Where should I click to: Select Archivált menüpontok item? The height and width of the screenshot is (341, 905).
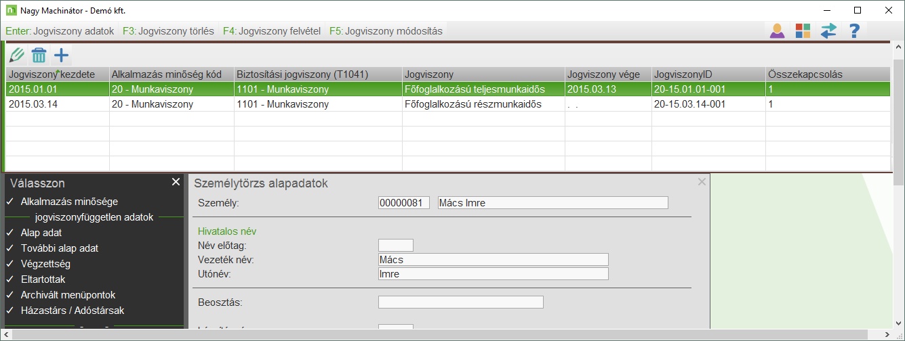(68, 295)
